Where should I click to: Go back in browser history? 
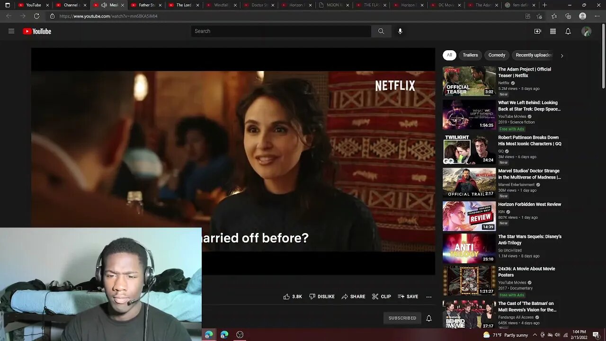(9, 16)
